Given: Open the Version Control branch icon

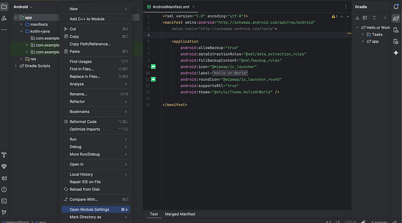Looking at the screenshot, I should [4, 212].
